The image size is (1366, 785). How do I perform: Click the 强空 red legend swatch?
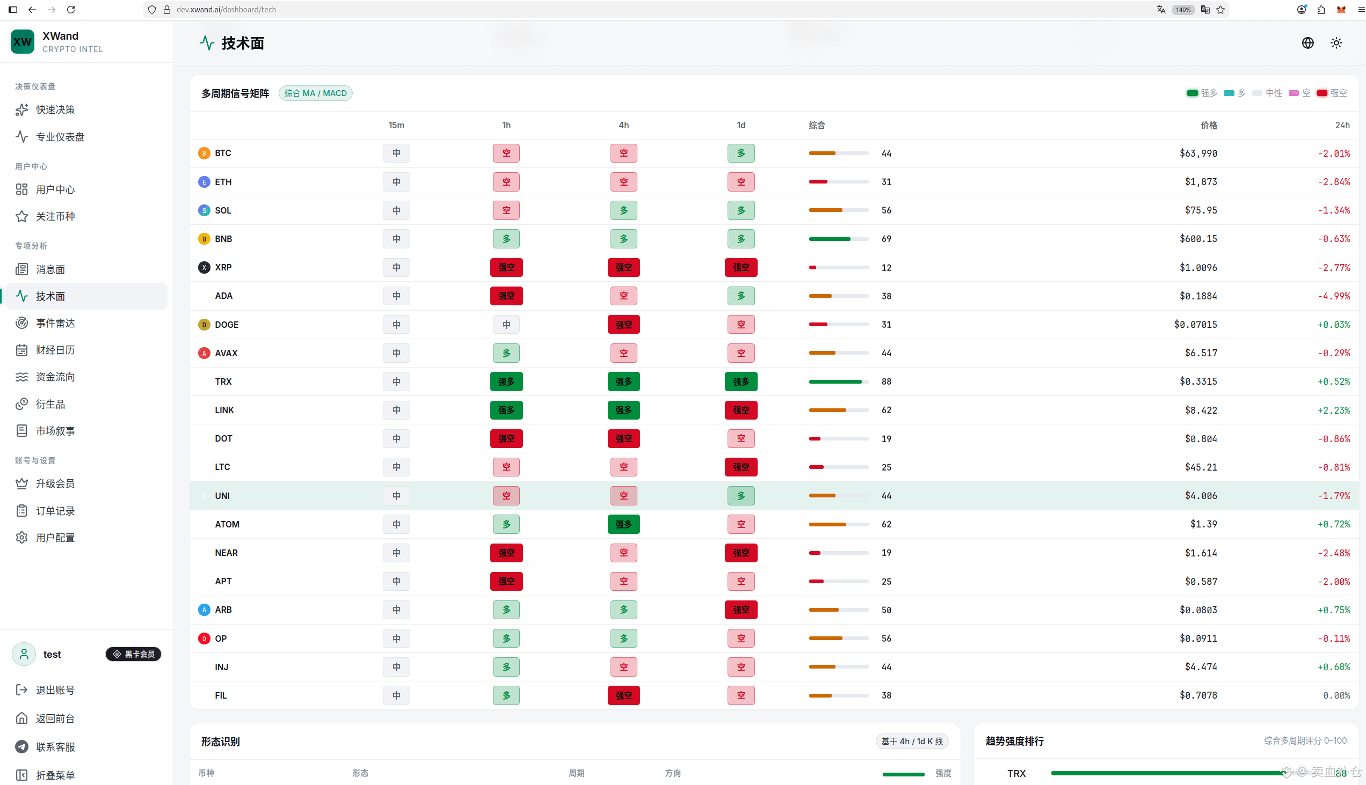1322,93
